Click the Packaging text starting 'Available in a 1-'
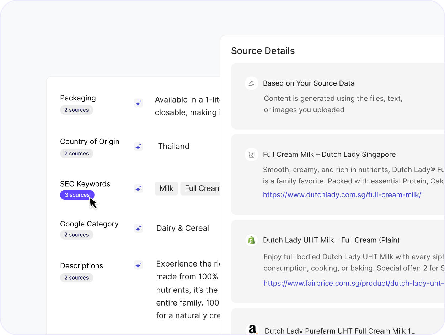This screenshot has height=335, width=445. point(188,106)
